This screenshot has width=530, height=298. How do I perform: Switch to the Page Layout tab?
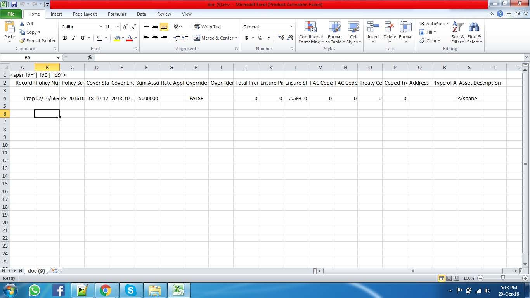click(85, 14)
